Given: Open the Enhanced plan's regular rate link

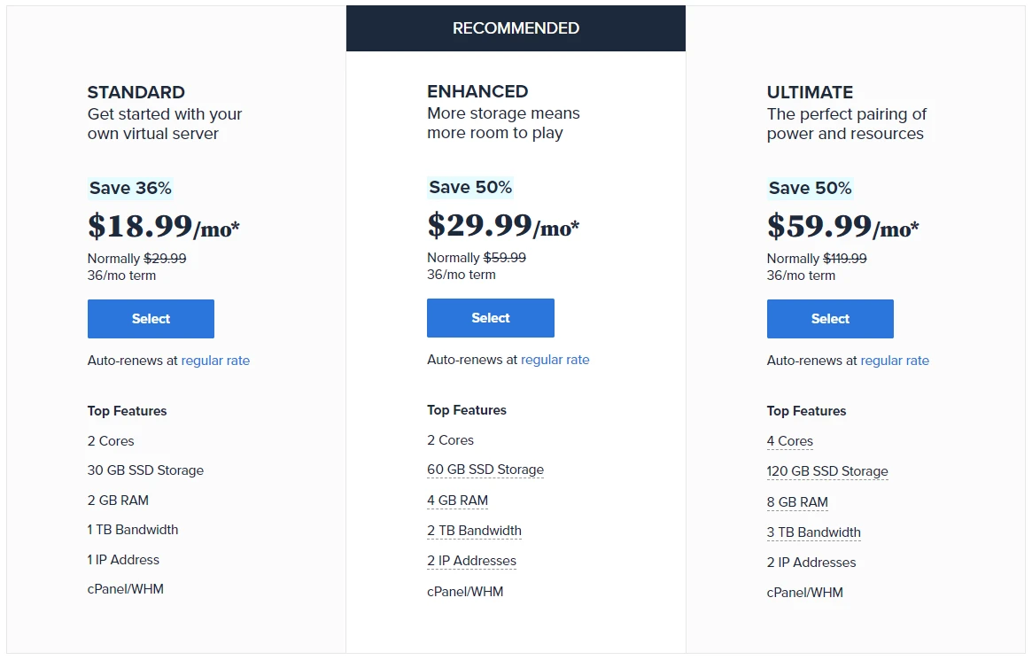Looking at the screenshot, I should [x=555, y=360].
